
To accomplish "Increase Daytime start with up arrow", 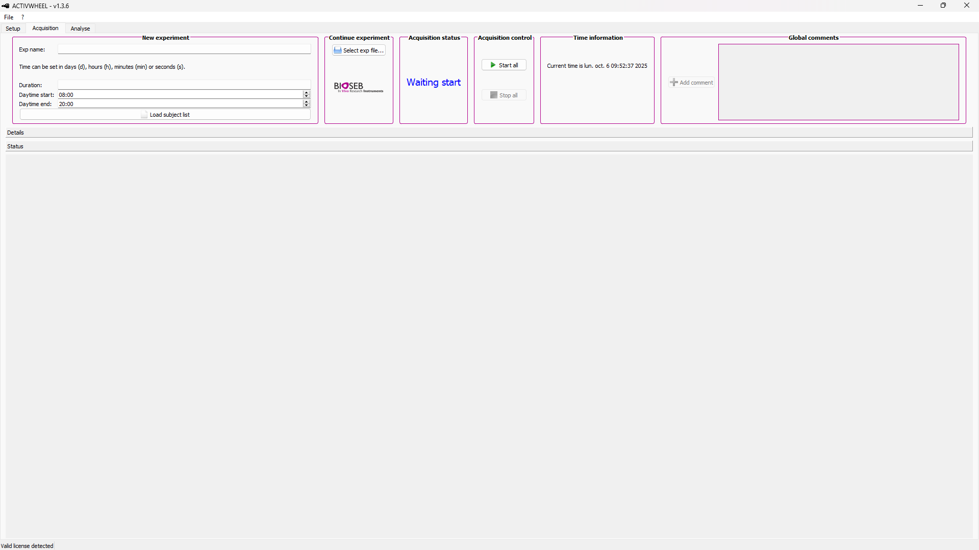I will tap(306, 93).
